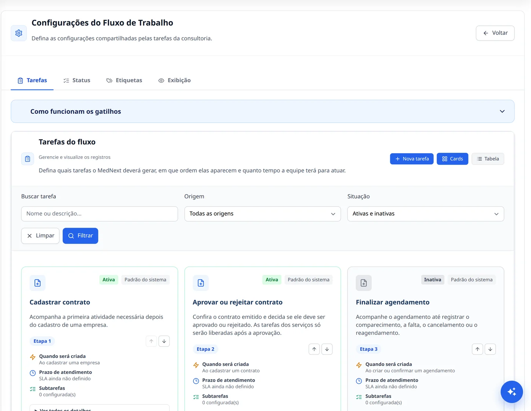Move Aprovar ou rejeitar contrato down
Viewport: 531px width, 411px height.
327,349
